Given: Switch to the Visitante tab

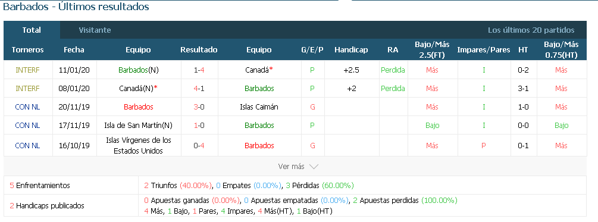Looking at the screenshot, I should [x=95, y=30].
